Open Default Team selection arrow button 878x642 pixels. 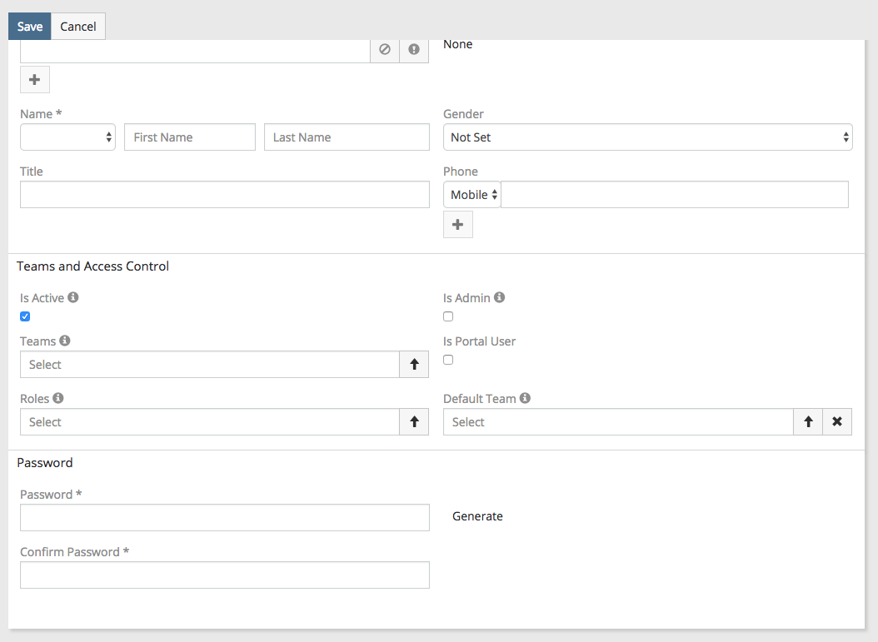pyautogui.click(x=808, y=422)
